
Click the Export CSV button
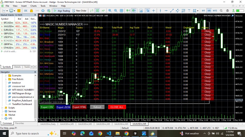coord(47,107)
